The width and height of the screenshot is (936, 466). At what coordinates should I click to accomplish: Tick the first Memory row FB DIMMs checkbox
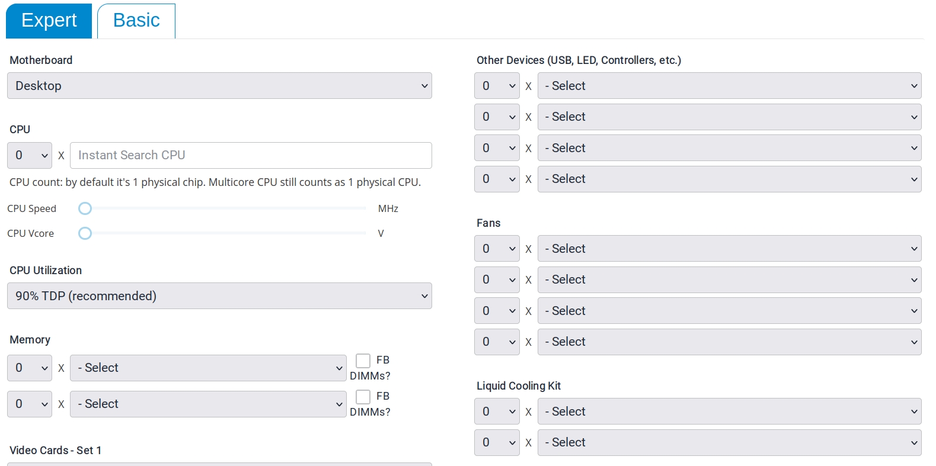tap(363, 361)
